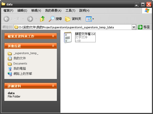Open the 檢視(V) menu

pyautogui.click(x=36, y=11)
